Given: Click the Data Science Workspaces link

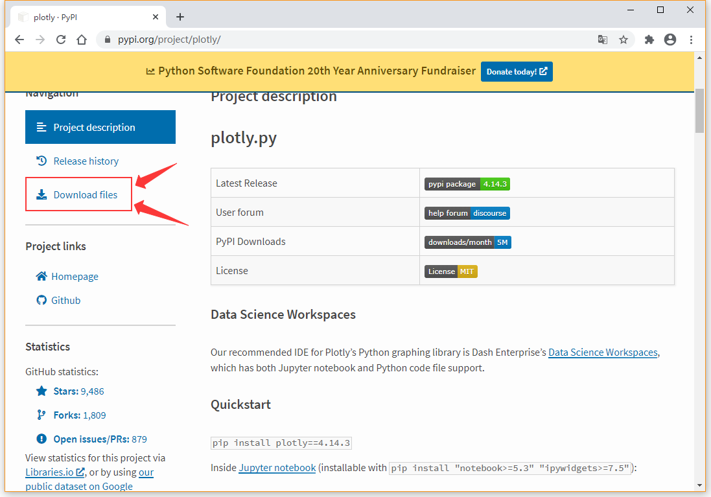Looking at the screenshot, I should pos(603,353).
